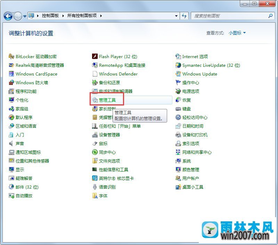Open Windows 防火墙 icon
Viewport: 278px width, 245px height.
tap(11, 82)
